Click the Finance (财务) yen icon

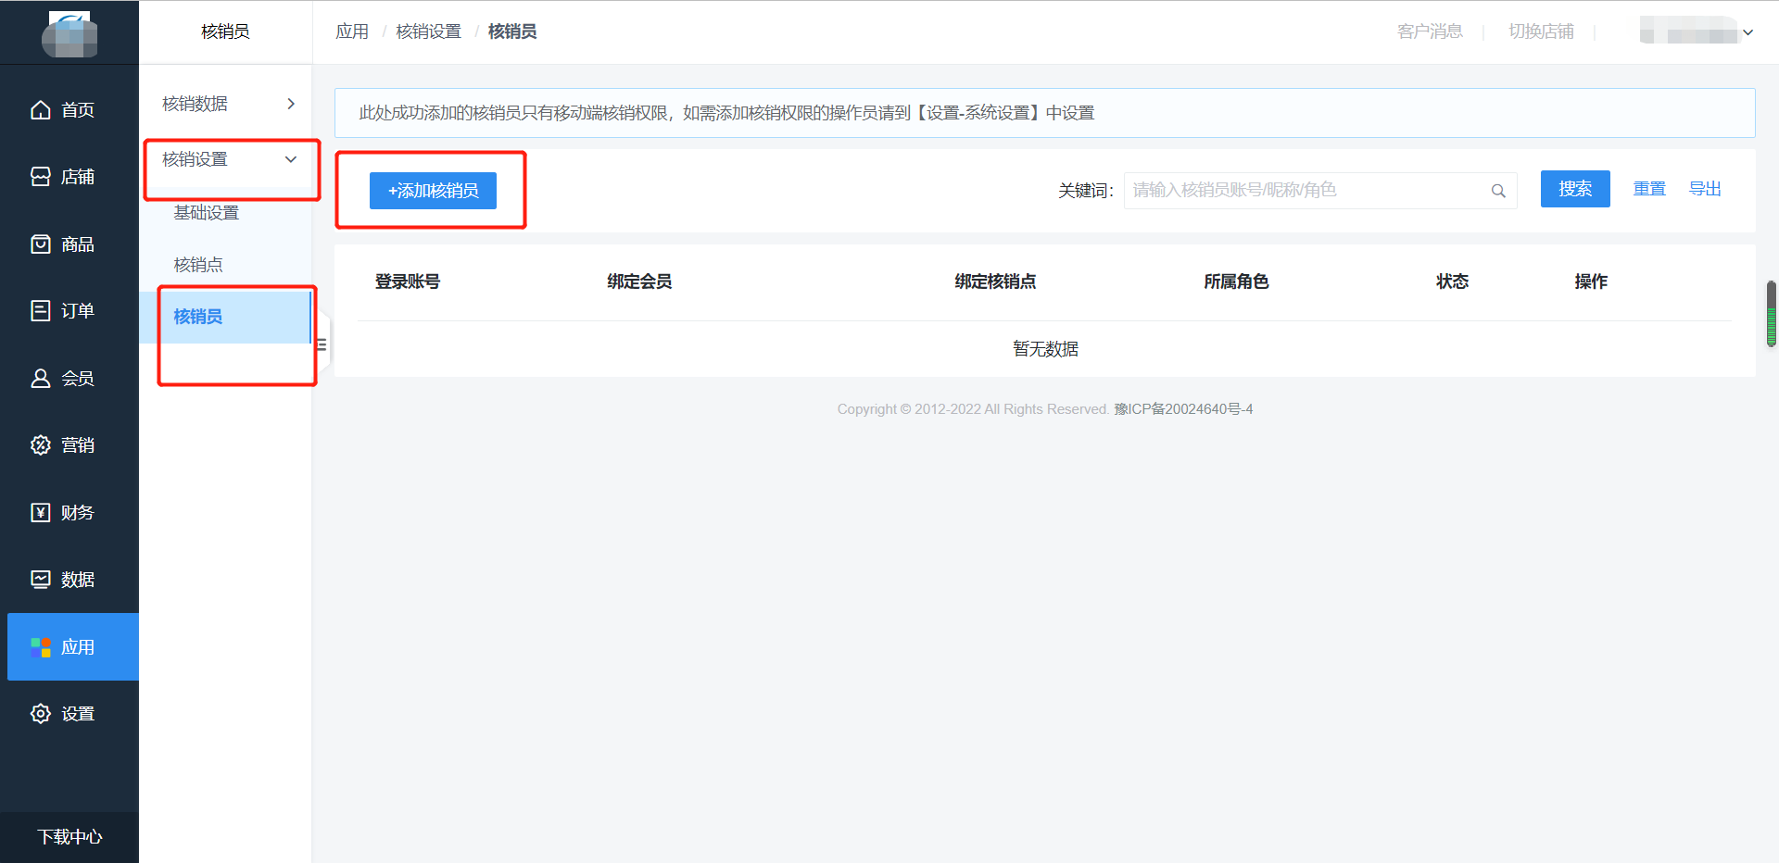point(41,513)
